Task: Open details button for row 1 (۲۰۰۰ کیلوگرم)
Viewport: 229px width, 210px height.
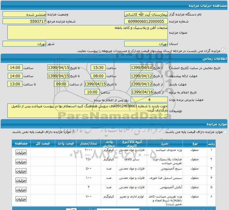Action: (x=21, y=153)
